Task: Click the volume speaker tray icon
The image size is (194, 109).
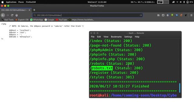Action: tap(181, 2)
